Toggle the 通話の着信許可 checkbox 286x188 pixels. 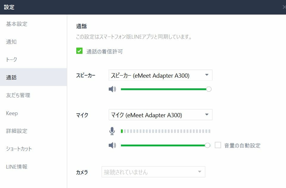tap(80, 51)
